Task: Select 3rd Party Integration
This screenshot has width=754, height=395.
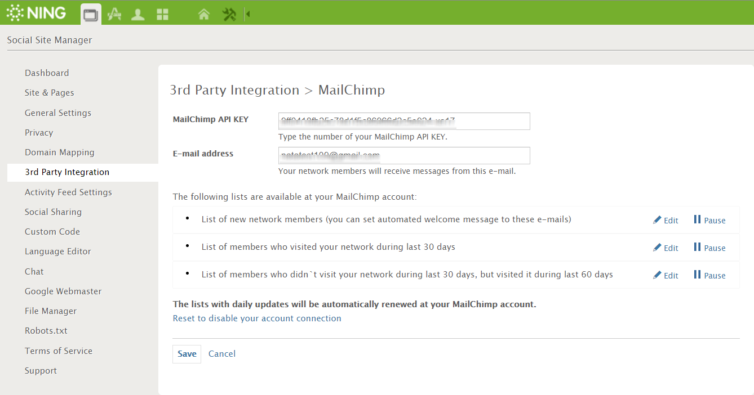Action: click(x=83, y=172)
